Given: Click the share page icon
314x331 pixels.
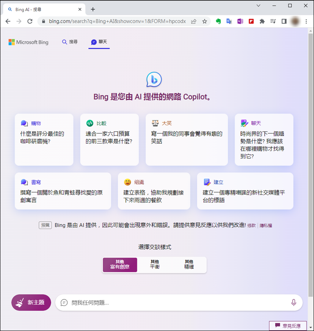Looking at the screenshot, I should coord(193,21).
